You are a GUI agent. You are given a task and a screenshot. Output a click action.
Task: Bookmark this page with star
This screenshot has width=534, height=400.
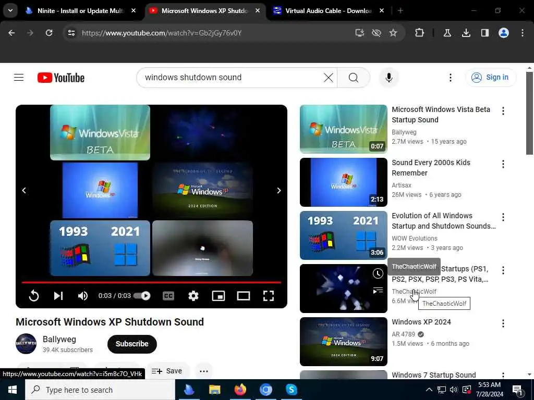click(x=393, y=33)
